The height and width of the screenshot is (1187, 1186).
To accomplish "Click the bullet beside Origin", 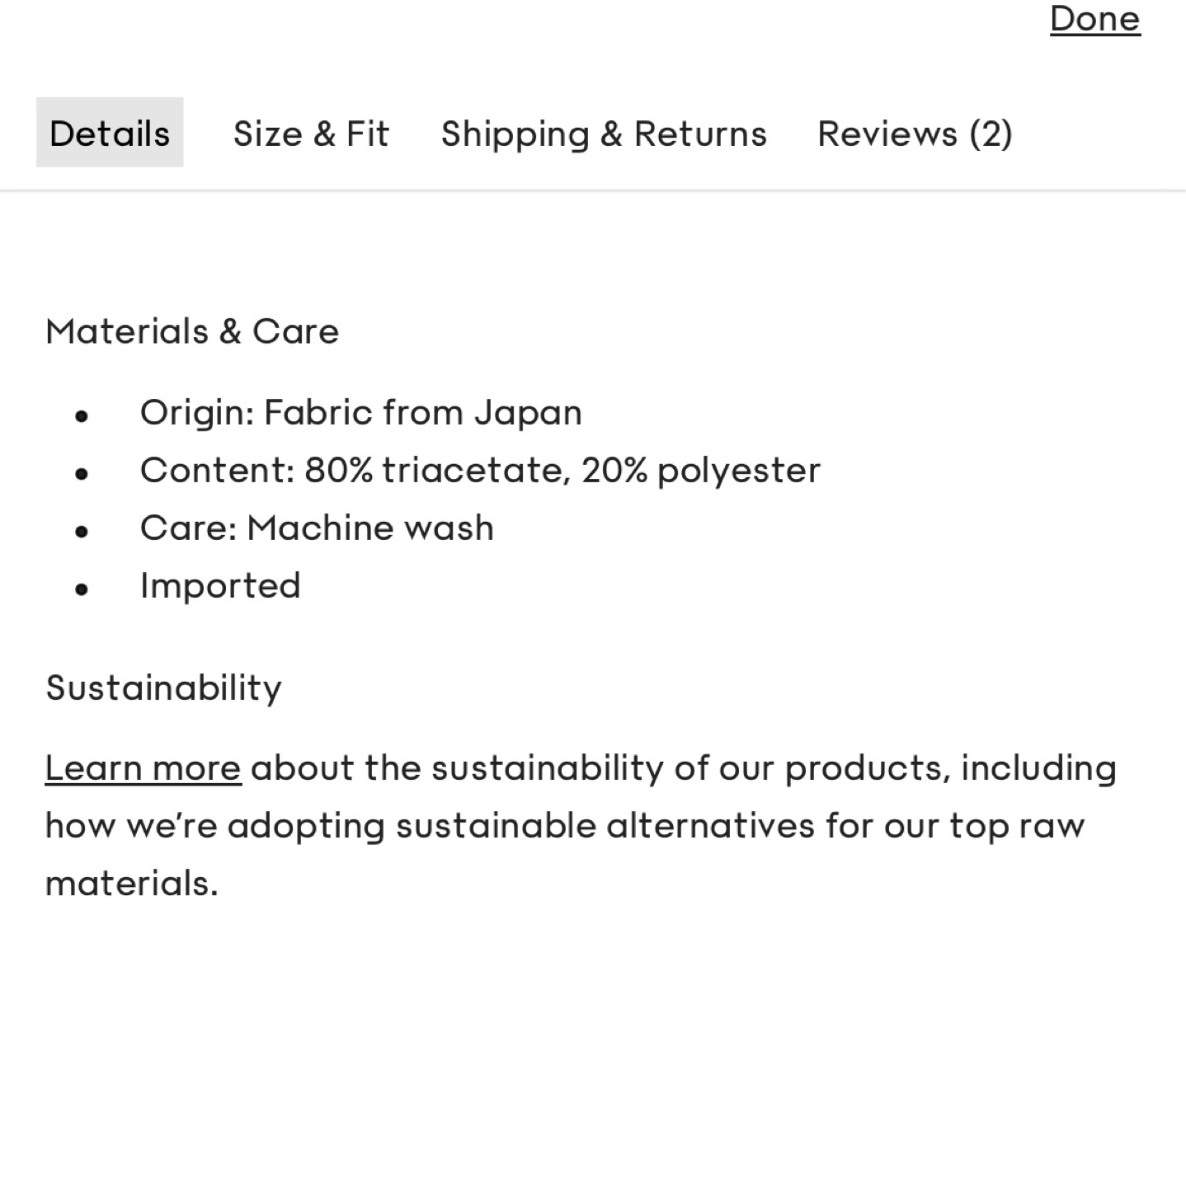I will click(x=81, y=416).
